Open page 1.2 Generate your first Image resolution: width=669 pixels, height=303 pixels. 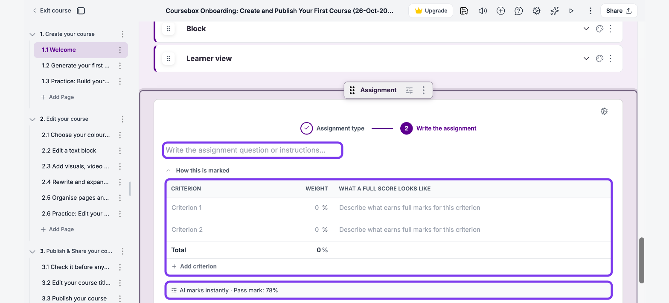pos(76,66)
